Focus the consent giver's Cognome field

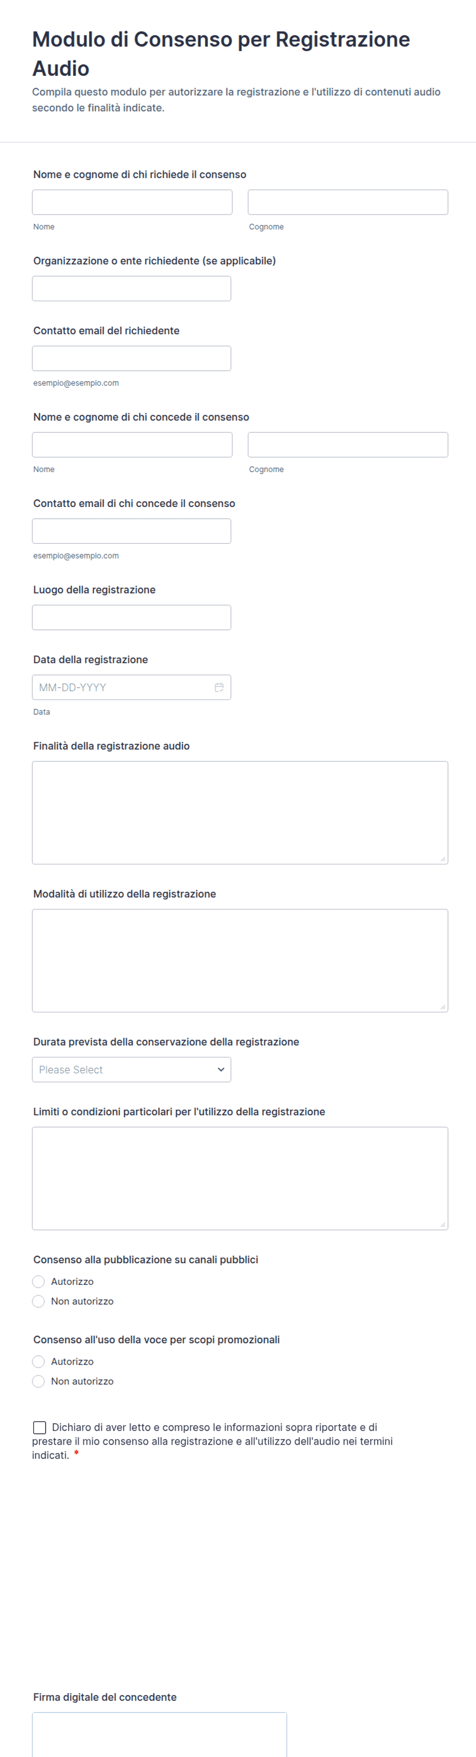(x=348, y=444)
